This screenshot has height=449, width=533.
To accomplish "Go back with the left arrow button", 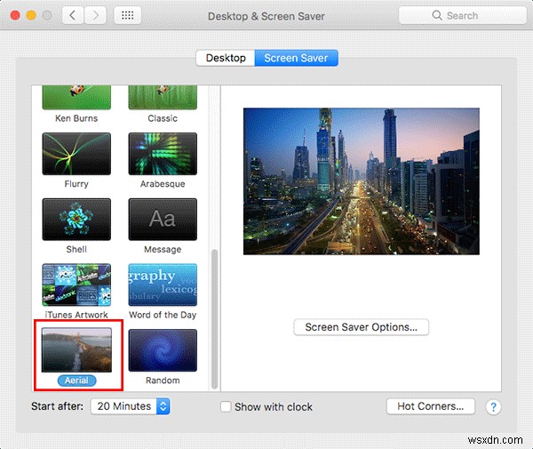I will 73,15.
